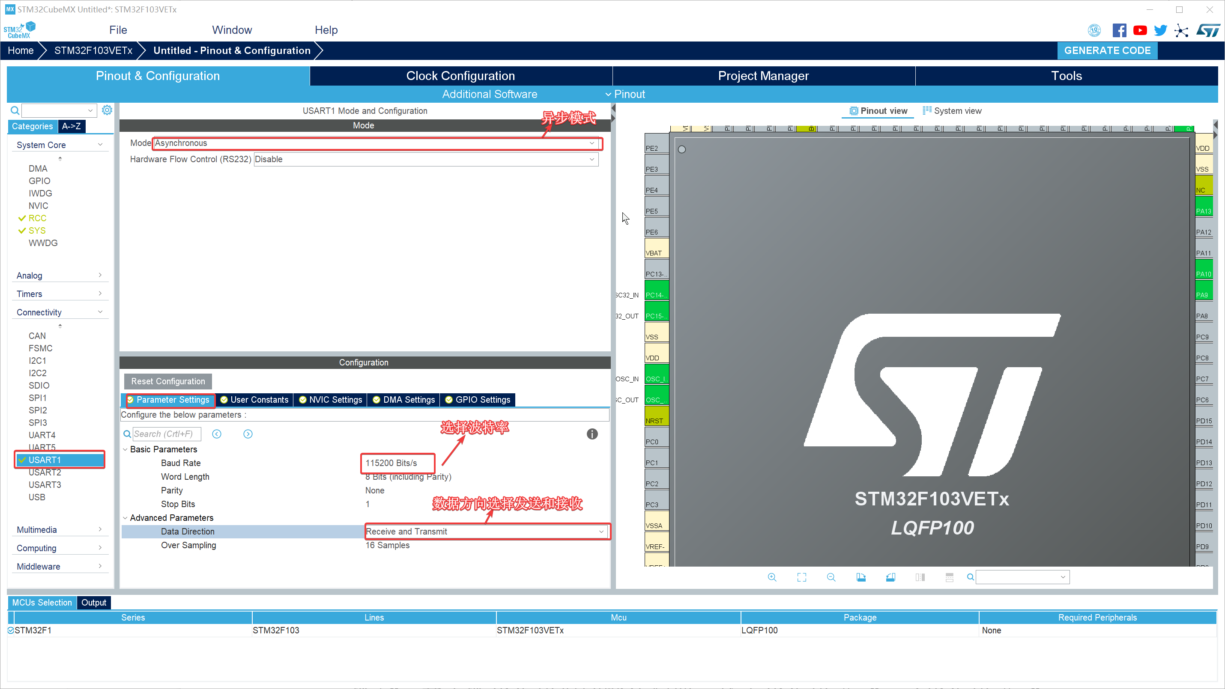This screenshot has width=1225, height=689.
Task: Fit pinout to view with best-fit icon
Action: pos(801,577)
